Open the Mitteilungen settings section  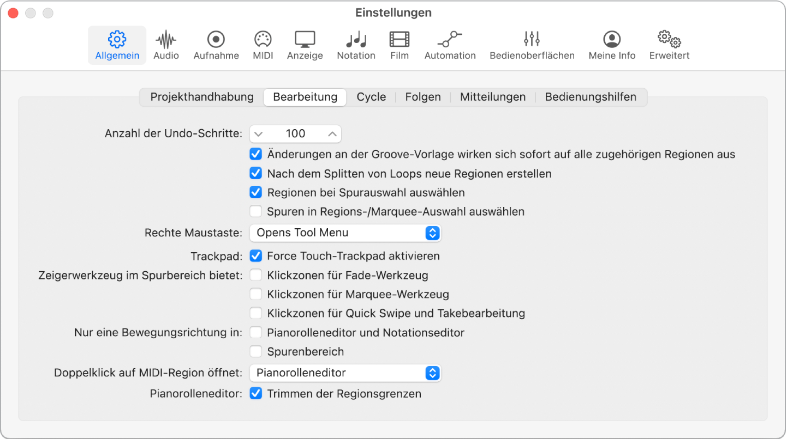click(x=492, y=96)
